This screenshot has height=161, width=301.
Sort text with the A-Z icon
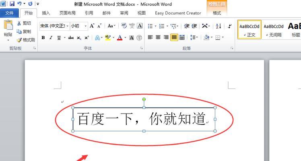click(219, 26)
